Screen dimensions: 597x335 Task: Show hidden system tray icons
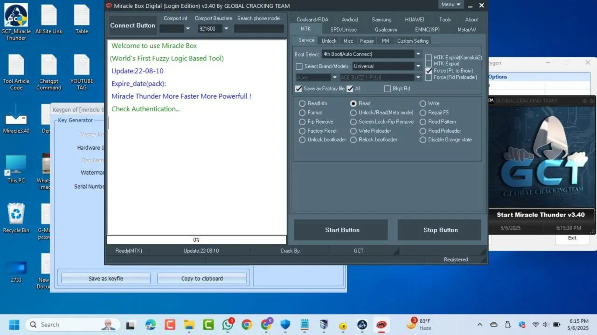pos(479,325)
